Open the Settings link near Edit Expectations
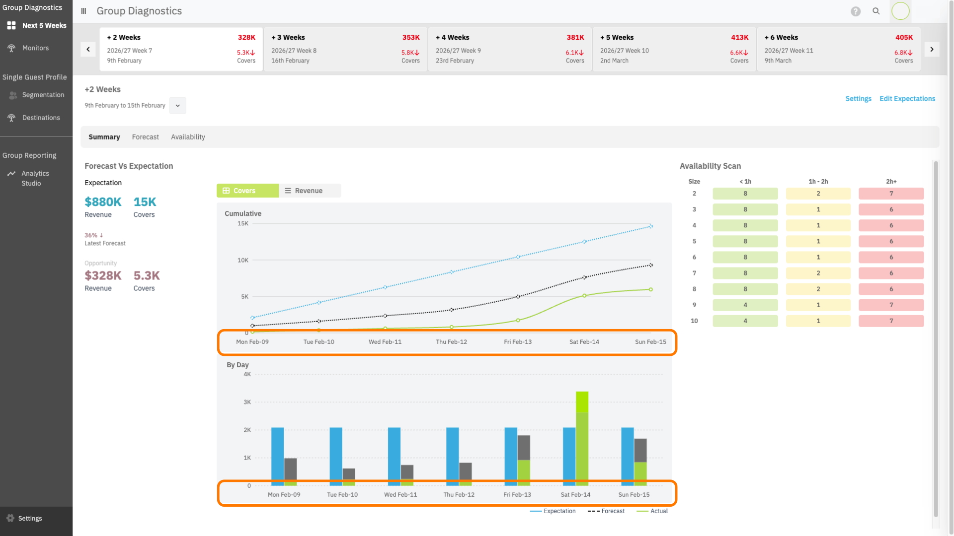Screen dimensions: 954x536 click(858, 99)
